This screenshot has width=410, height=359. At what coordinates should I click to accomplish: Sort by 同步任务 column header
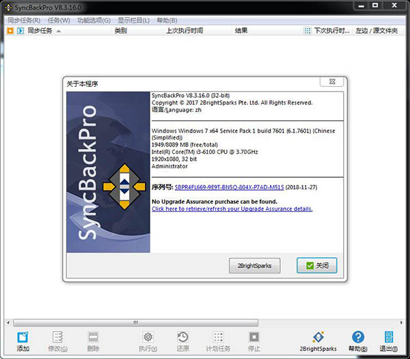click(x=40, y=31)
